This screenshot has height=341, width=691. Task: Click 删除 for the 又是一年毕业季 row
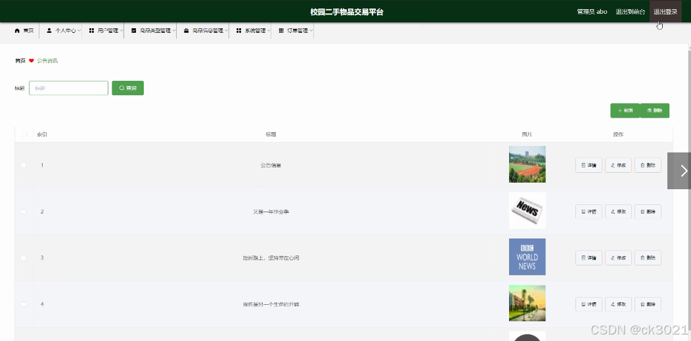click(648, 212)
